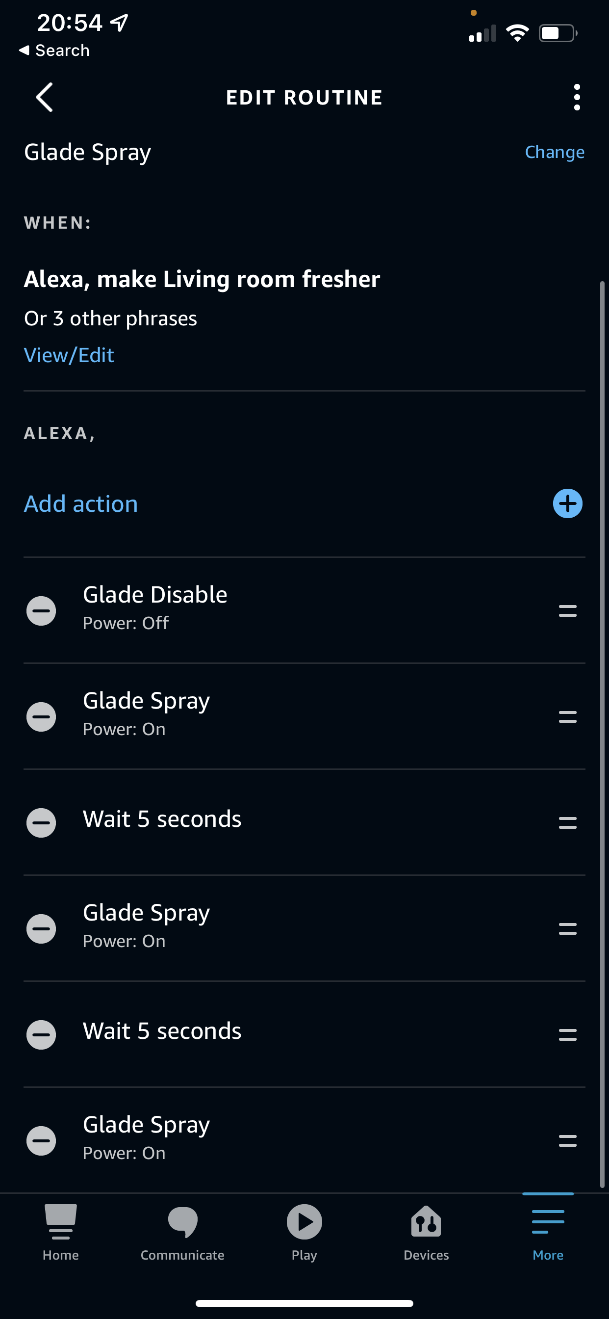Screen dimensions: 609x1319
Task: Tap the Add action link
Action: click(x=81, y=504)
